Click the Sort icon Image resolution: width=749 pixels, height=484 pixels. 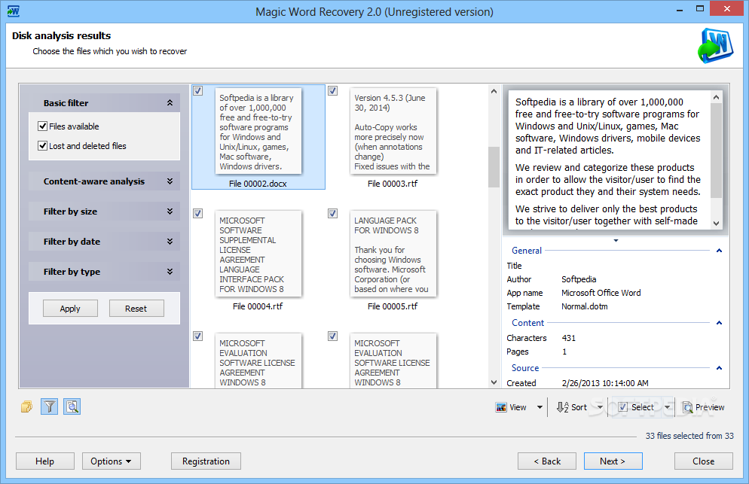click(x=562, y=407)
